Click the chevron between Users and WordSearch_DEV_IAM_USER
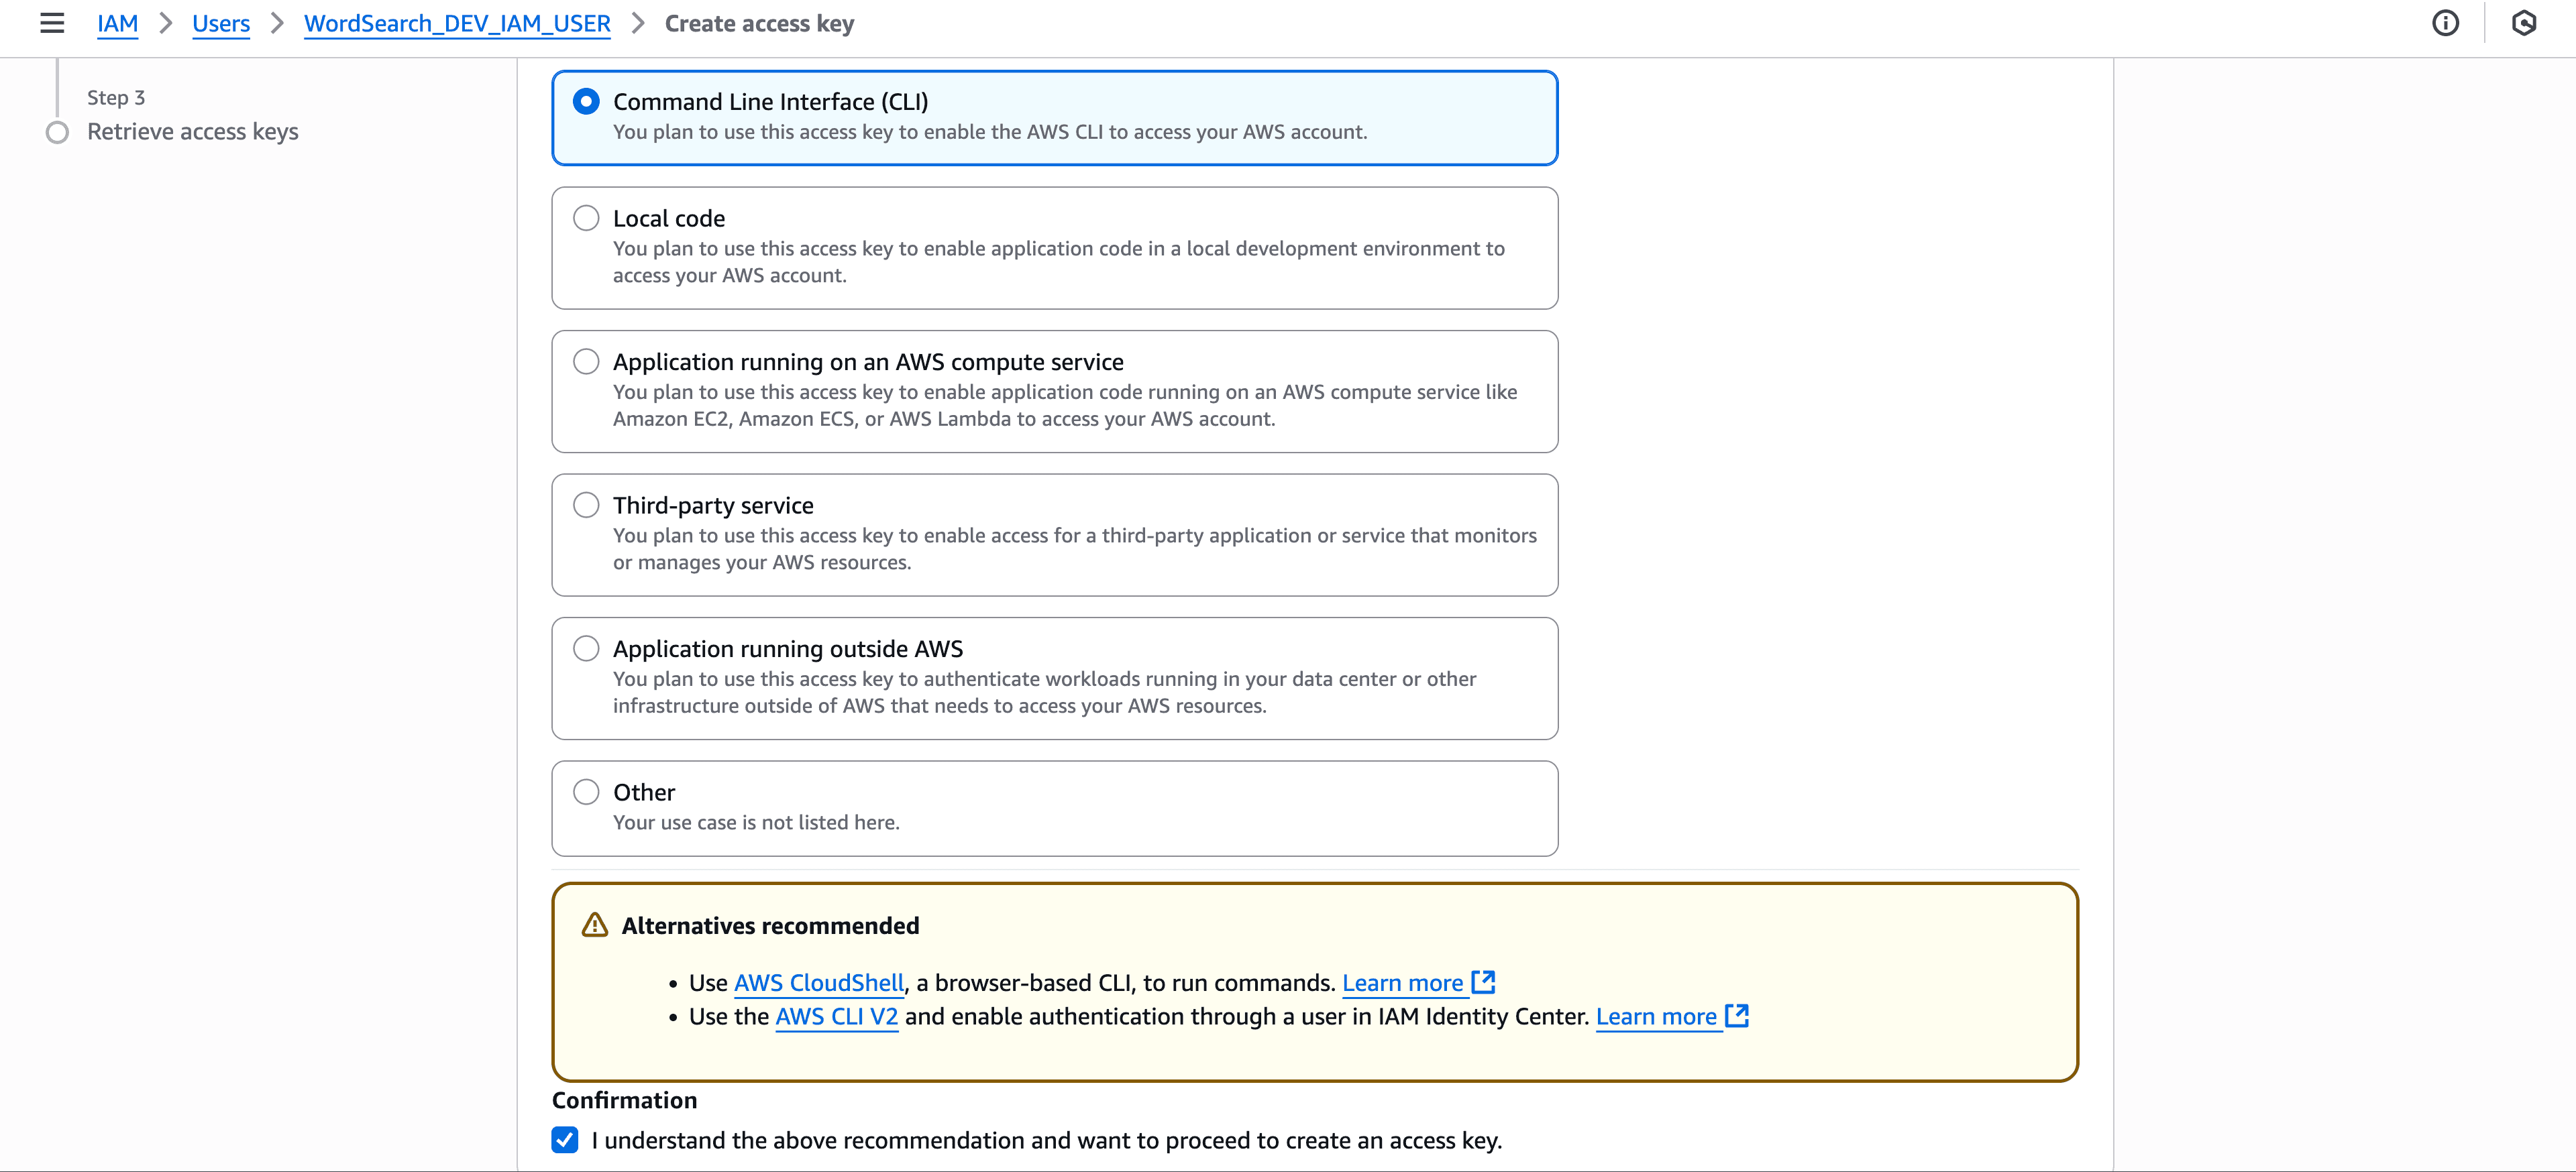The image size is (2576, 1172). click(276, 23)
